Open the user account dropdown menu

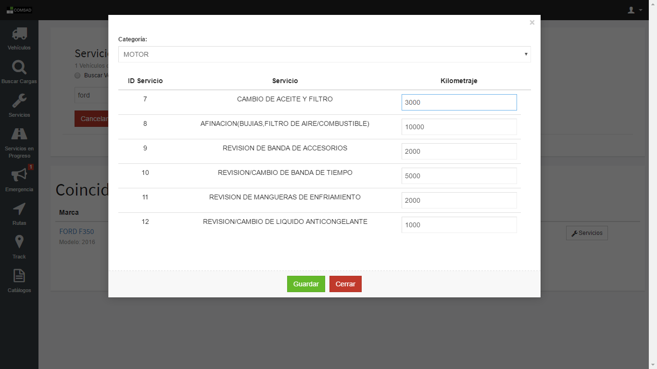634,10
